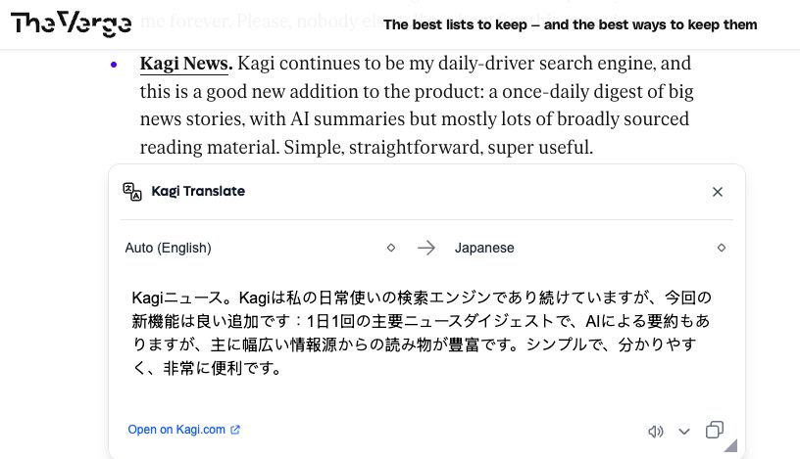Close the Kagi Translate popup

coord(718,192)
